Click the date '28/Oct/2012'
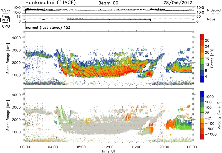 click(x=178, y=3)
